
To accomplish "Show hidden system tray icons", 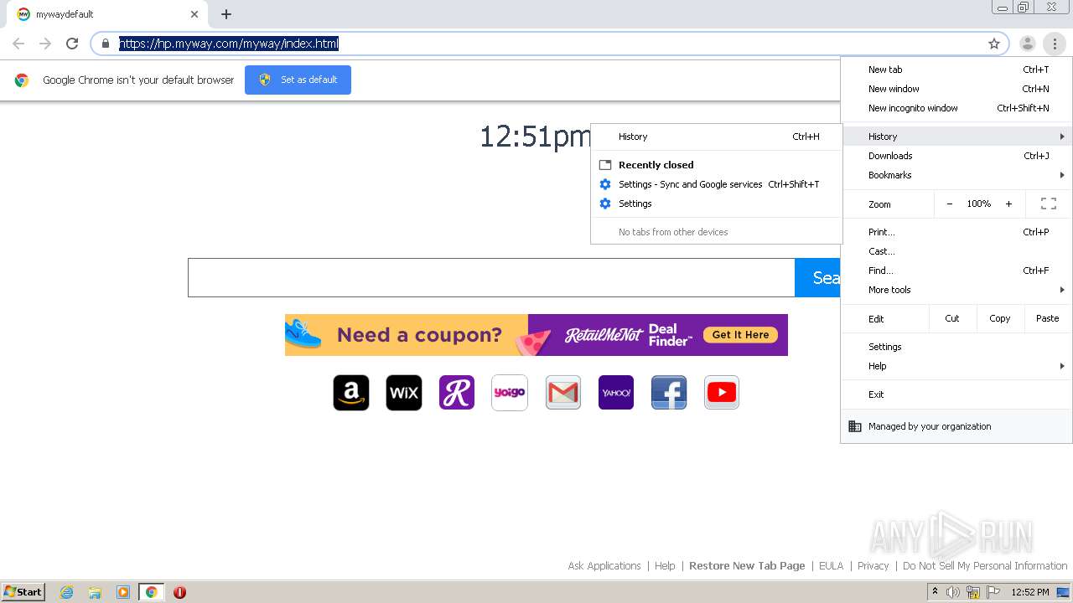I will click(935, 592).
